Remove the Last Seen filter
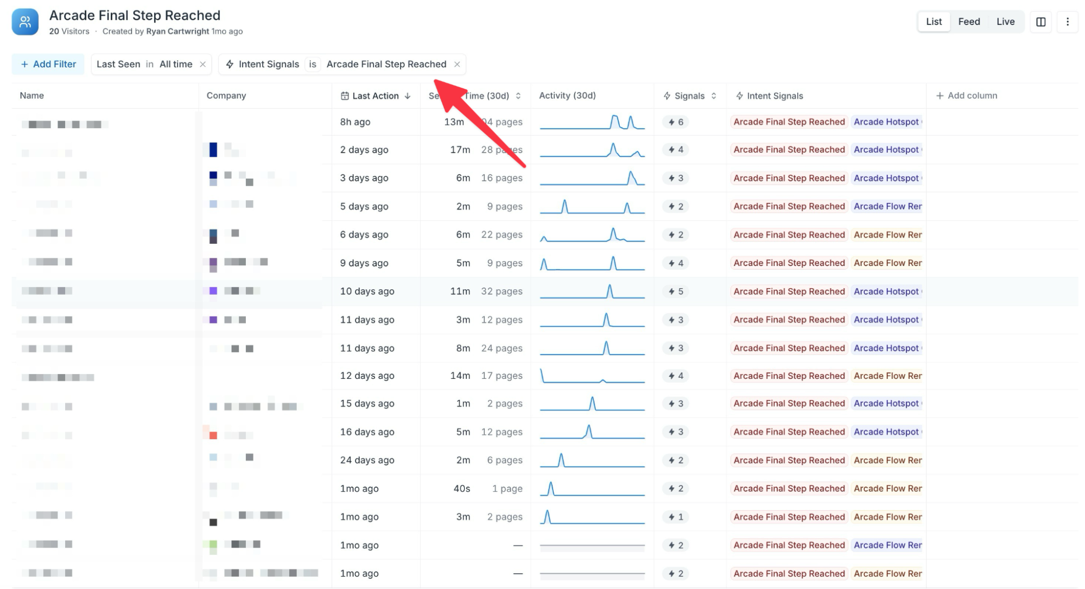1085x589 pixels. 202,64
